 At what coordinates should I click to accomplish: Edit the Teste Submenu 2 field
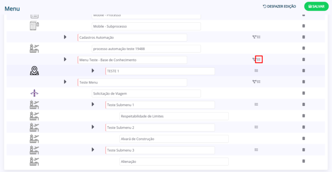(160, 128)
